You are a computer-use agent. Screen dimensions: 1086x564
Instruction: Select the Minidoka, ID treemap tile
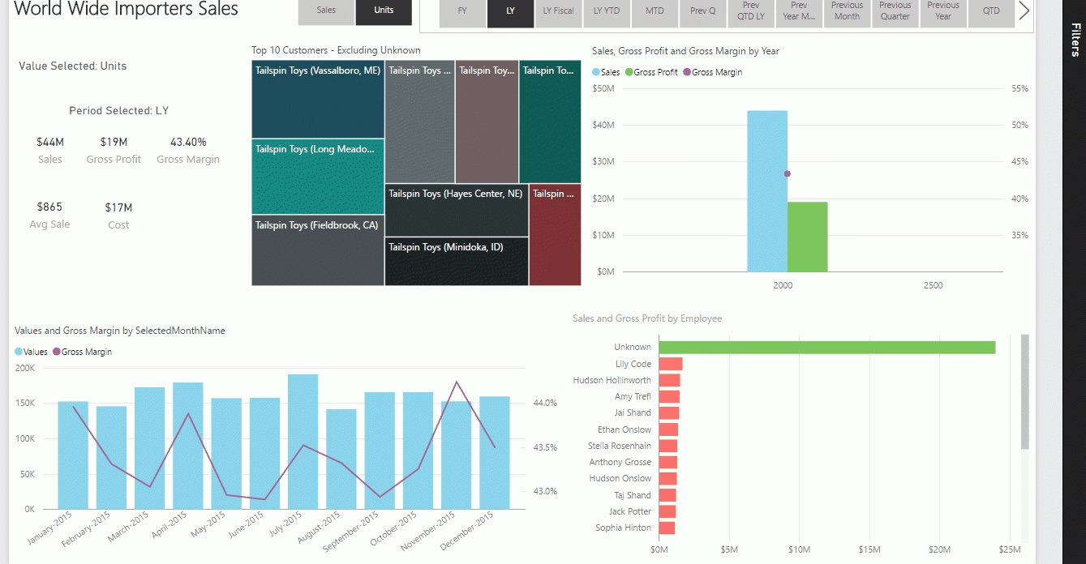tap(457, 261)
